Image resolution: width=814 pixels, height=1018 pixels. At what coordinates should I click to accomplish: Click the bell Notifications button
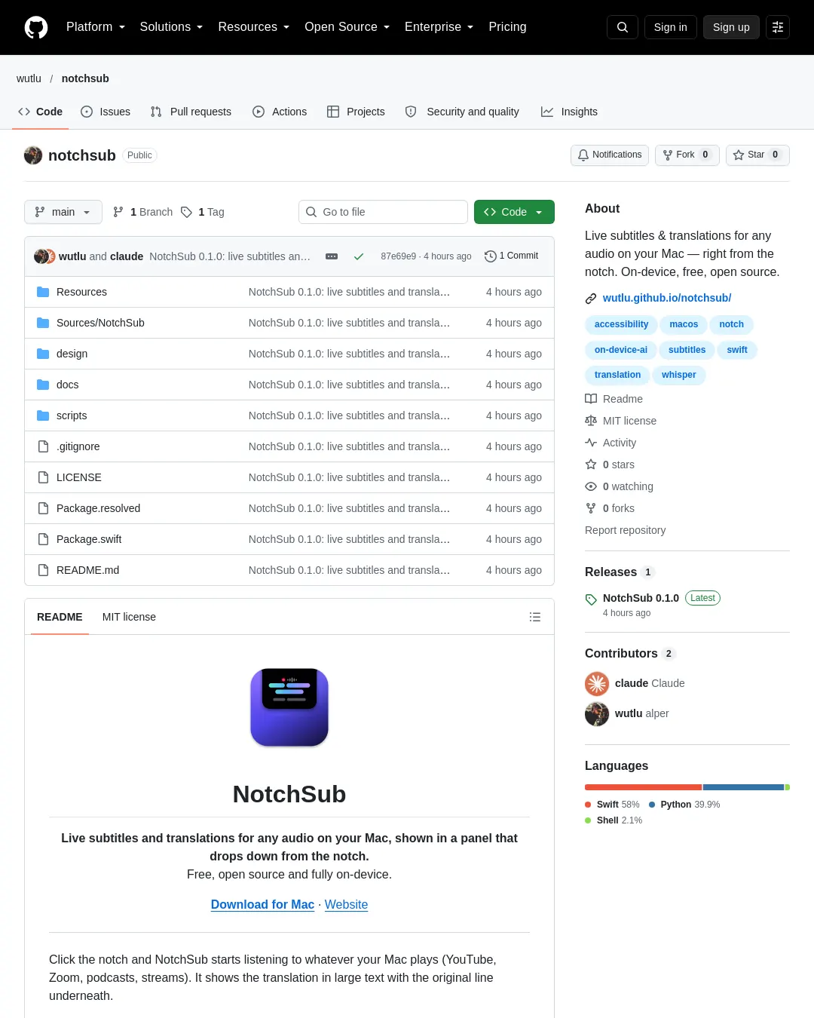(x=610, y=155)
